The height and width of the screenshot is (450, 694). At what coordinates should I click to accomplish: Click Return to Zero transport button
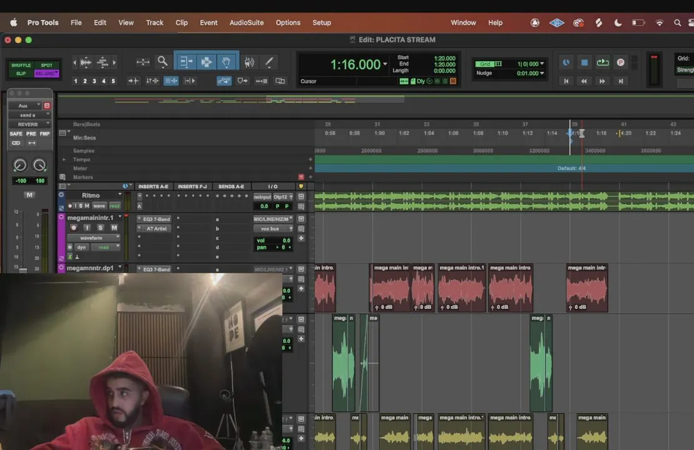click(x=566, y=81)
